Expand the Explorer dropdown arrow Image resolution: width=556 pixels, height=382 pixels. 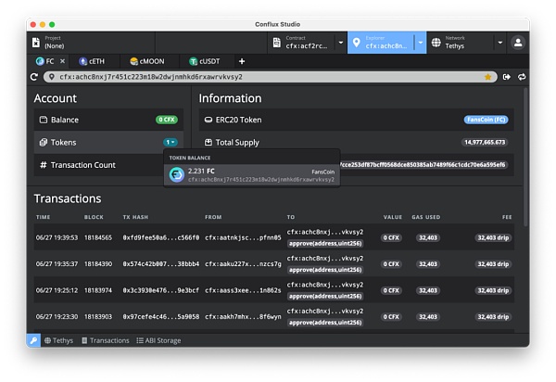pos(421,43)
